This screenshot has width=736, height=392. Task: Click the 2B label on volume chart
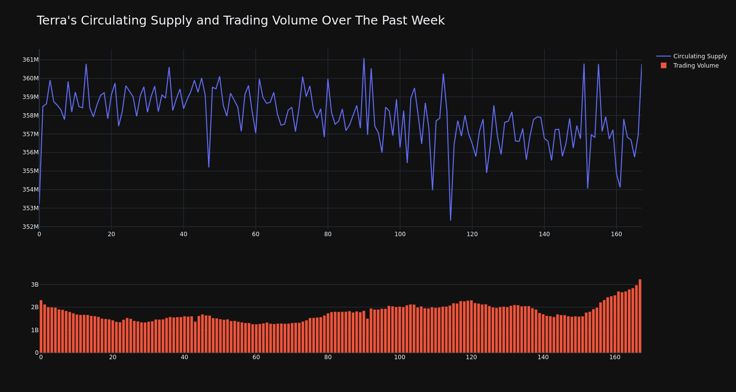[35, 307]
